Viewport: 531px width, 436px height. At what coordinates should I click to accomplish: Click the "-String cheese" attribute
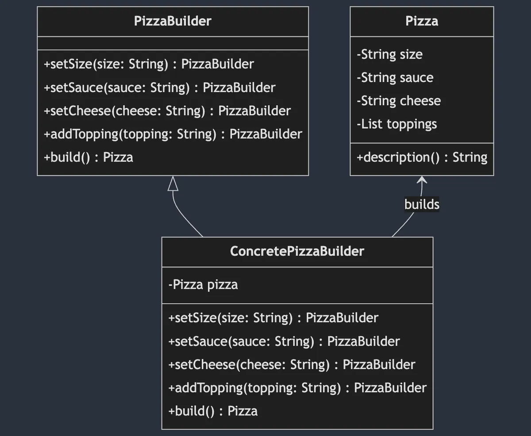pos(399,101)
